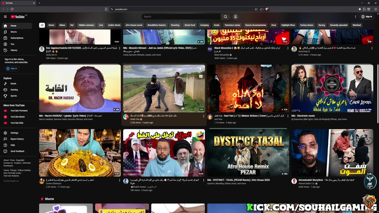Screen dimensions: 379x213
Task: Open the Amine Elachouri channel link
Action: point(54,183)
